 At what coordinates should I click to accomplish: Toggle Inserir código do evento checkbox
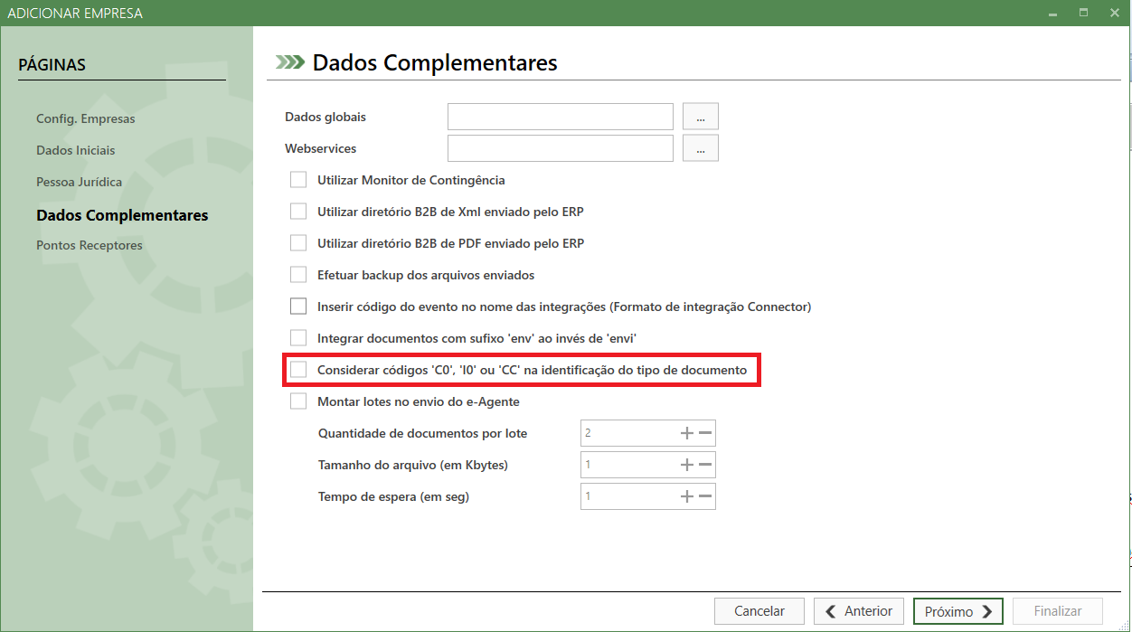[298, 307]
